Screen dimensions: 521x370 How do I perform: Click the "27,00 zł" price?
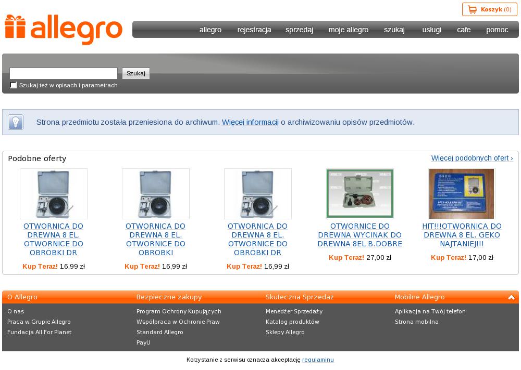(379, 258)
